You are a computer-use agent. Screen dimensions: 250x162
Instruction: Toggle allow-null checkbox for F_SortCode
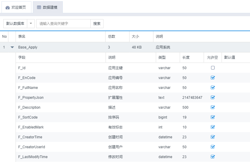pyautogui.click(x=213, y=117)
